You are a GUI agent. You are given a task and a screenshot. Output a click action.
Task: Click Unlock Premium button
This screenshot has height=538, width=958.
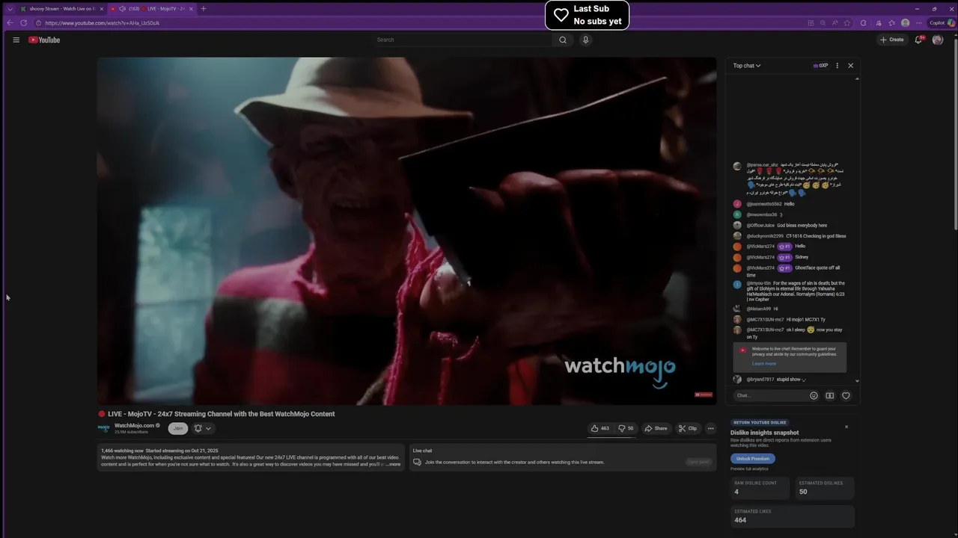pyautogui.click(x=753, y=459)
